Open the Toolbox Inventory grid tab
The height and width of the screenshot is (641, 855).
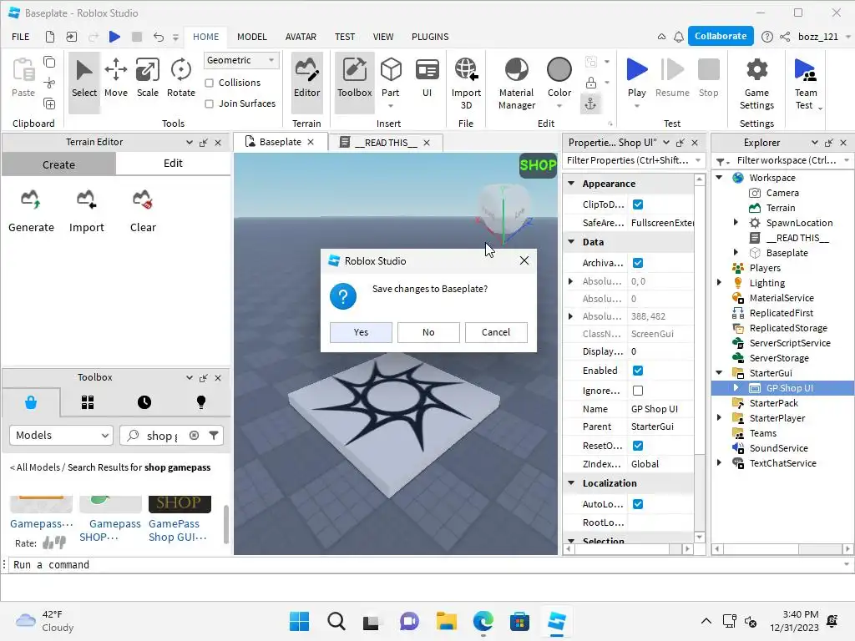click(88, 402)
